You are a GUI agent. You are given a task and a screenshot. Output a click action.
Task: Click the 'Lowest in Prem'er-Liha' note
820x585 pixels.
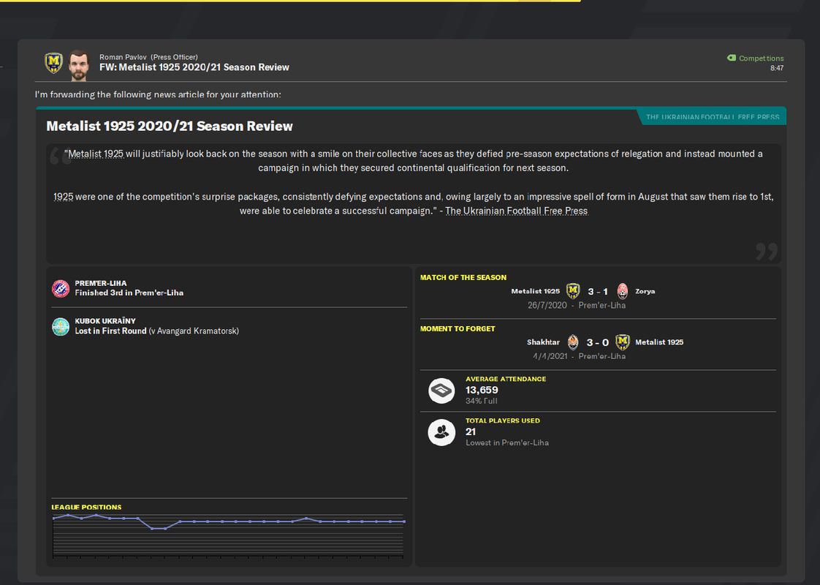(x=507, y=442)
